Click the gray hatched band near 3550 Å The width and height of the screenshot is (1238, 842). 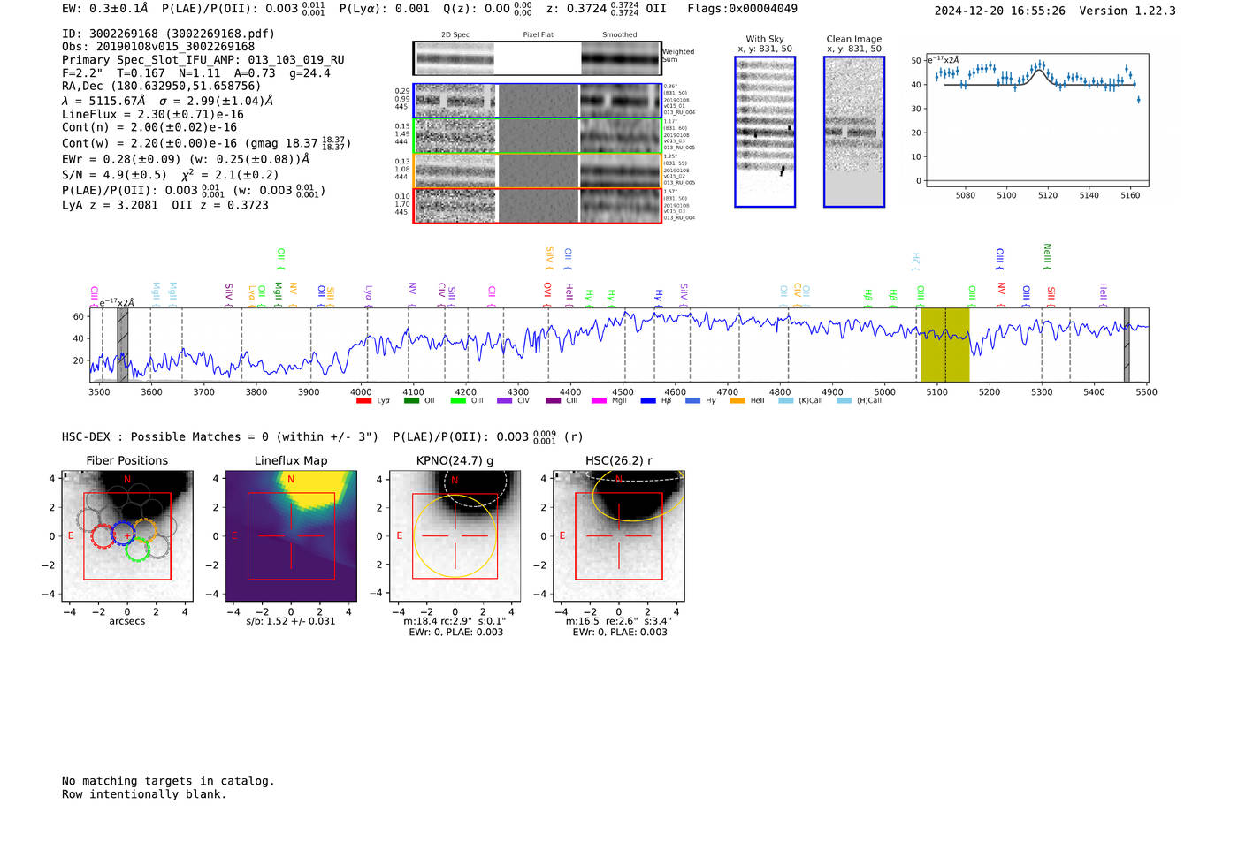123,345
